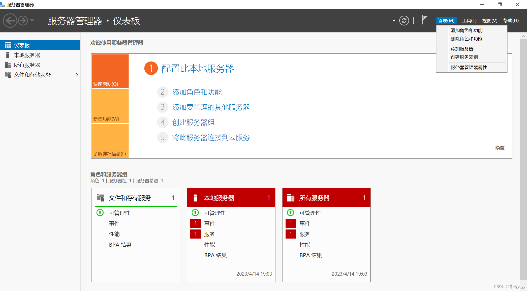Select 仪表板 in the left sidebar
Image resolution: width=527 pixels, height=291 pixels.
40,45
